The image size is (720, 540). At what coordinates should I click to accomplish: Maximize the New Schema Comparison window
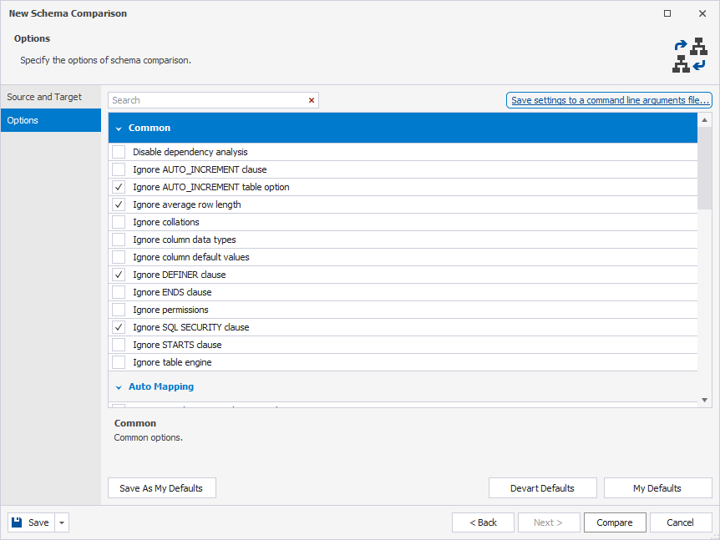coord(667,13)
